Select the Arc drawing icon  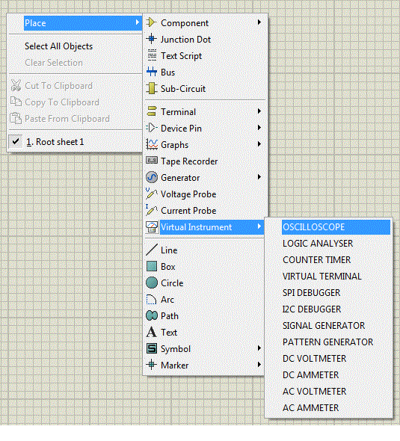pyautogui.click(x=151, y=299)
